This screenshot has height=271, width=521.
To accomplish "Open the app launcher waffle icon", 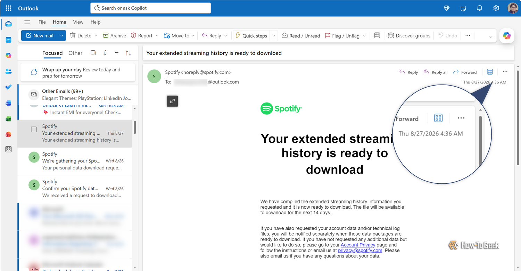I will tap(9, 8).
